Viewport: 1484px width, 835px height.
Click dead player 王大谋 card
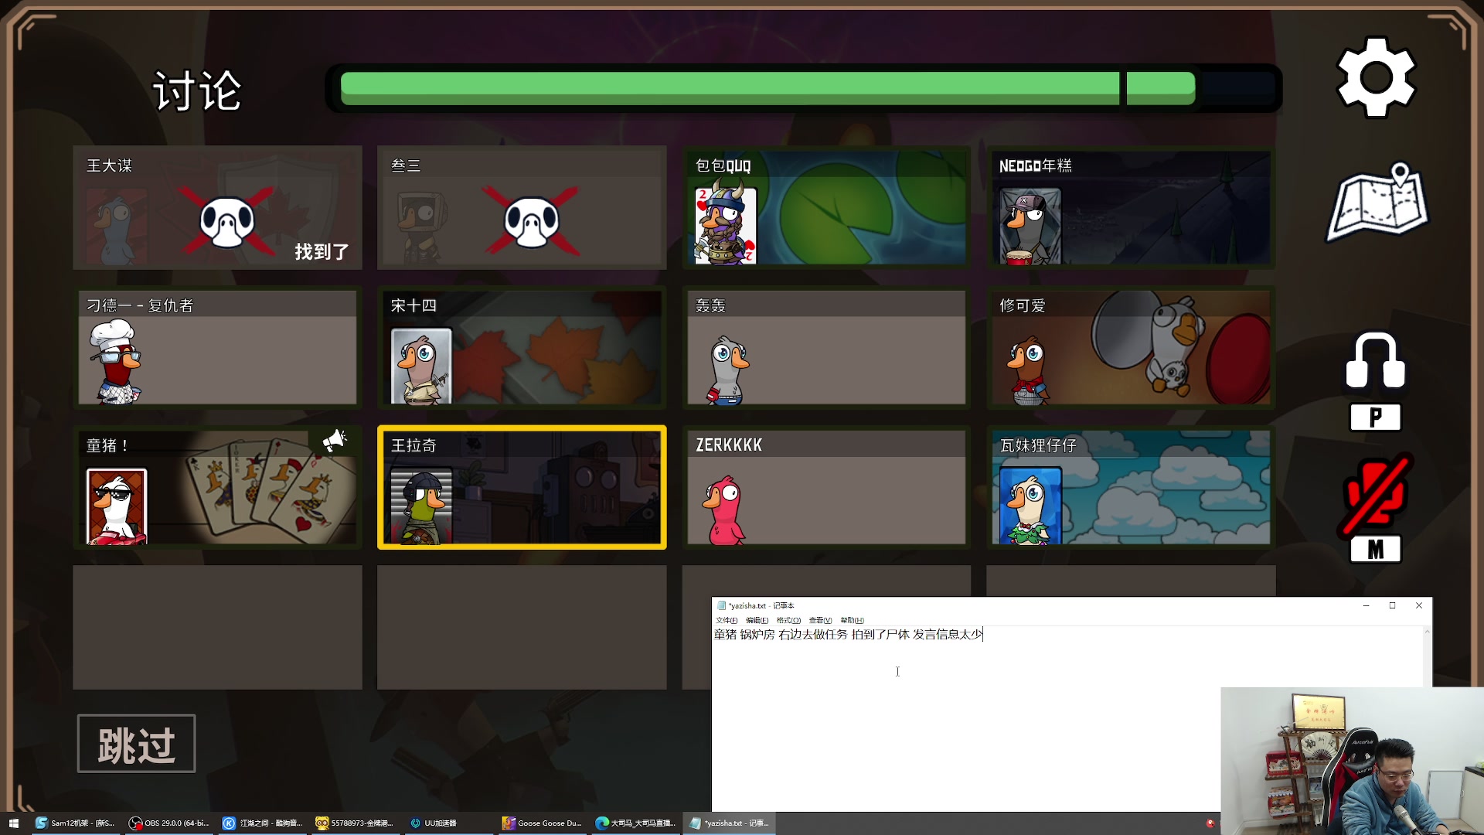click(x=217, y=207)
